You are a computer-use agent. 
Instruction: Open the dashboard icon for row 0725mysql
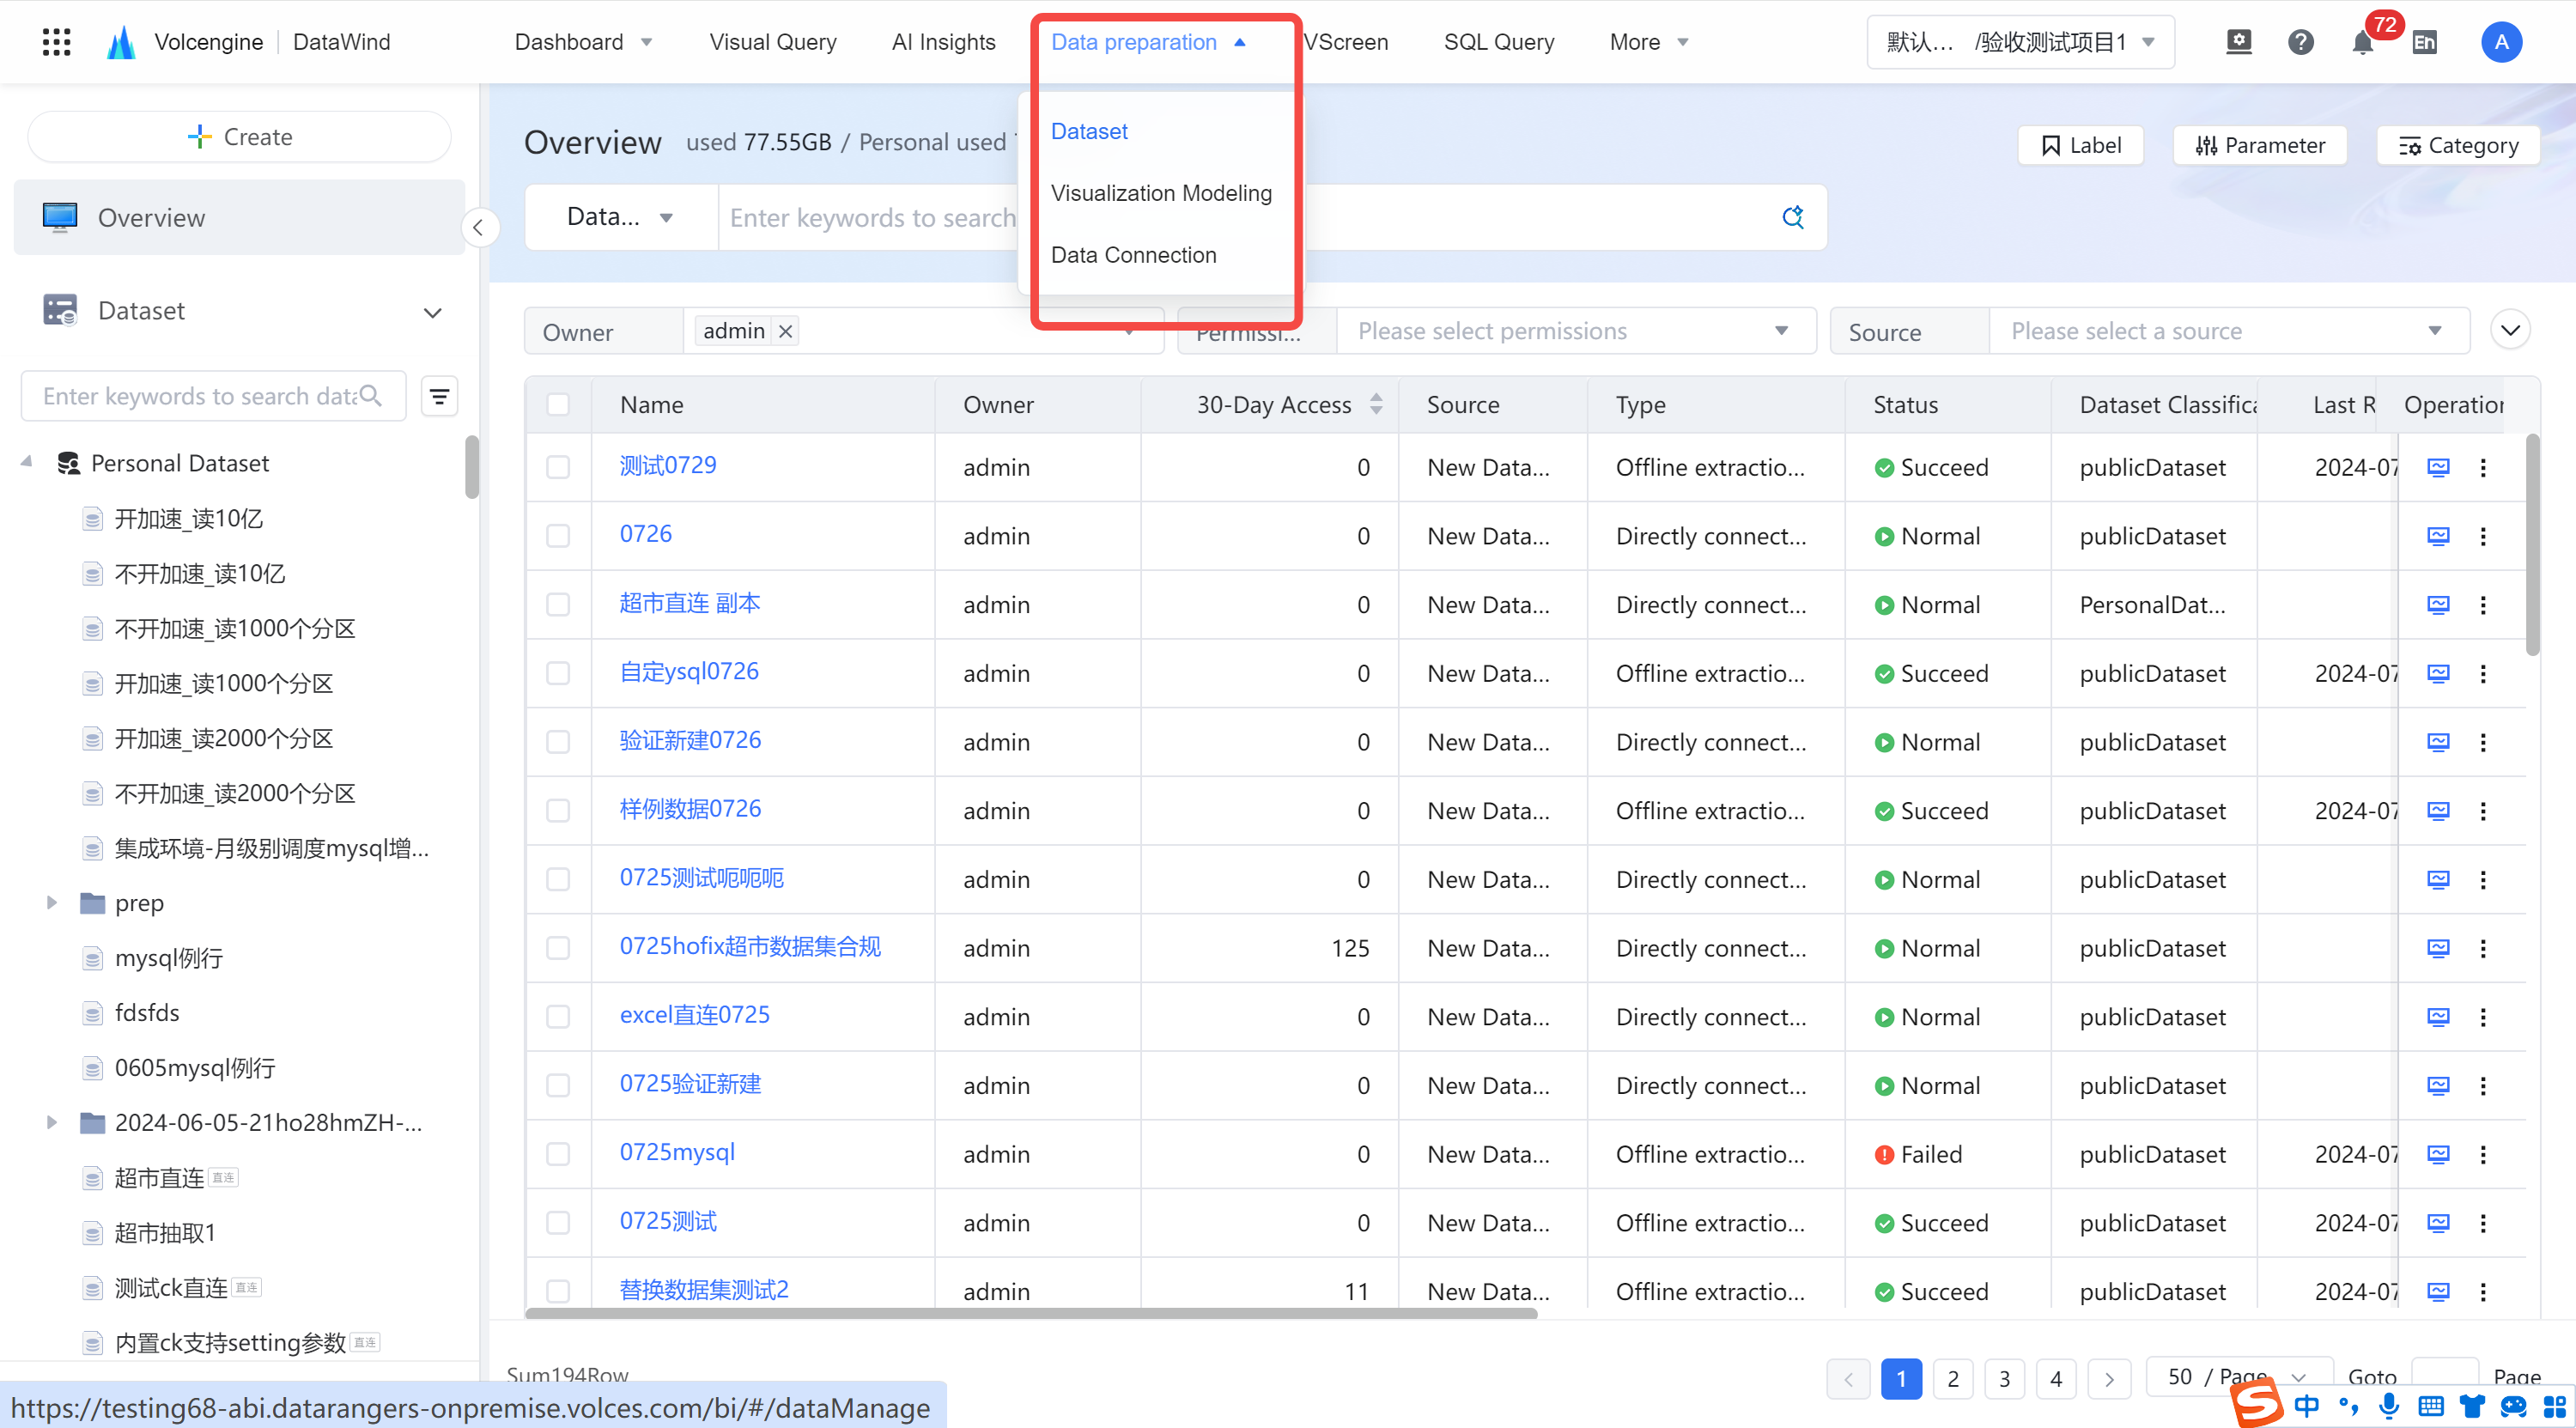[x=2438, y=1154]
